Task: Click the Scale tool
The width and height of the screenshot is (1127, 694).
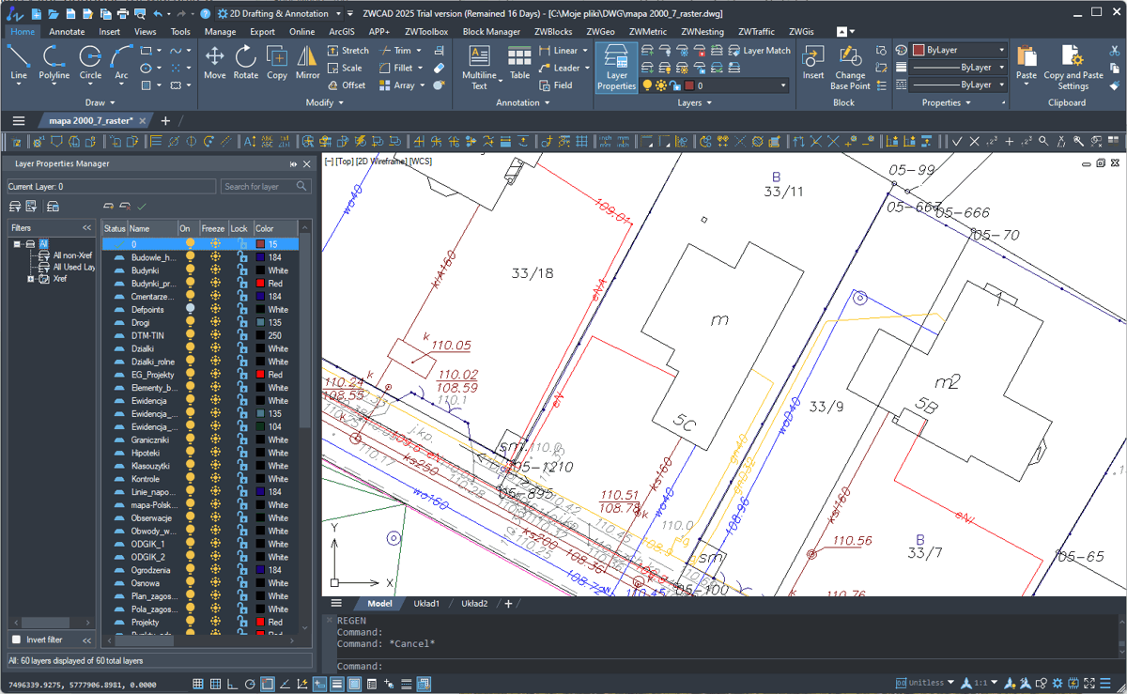Action: click(x=345, y=68)
